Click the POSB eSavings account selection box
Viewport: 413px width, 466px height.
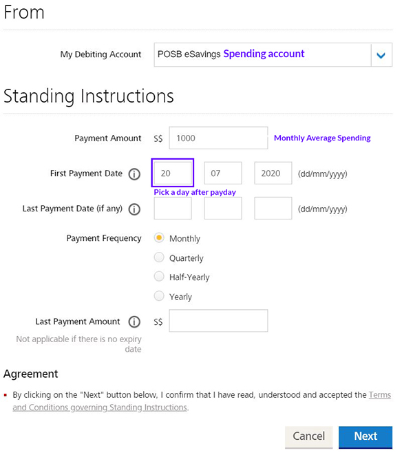tap(262, 55)
